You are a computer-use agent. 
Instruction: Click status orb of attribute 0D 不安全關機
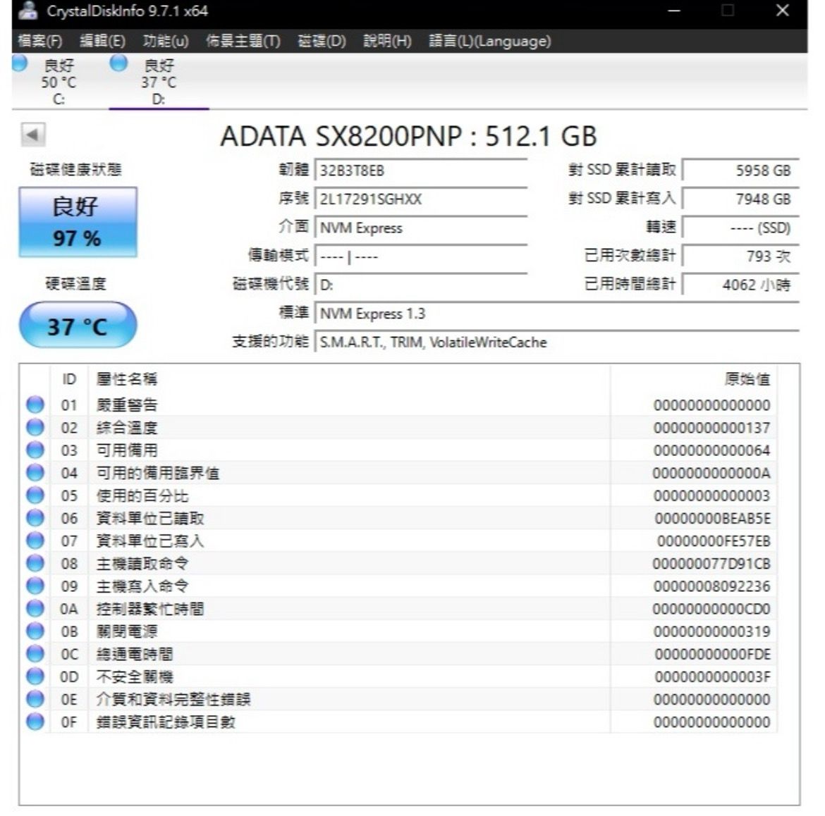[x=35, y=676]
